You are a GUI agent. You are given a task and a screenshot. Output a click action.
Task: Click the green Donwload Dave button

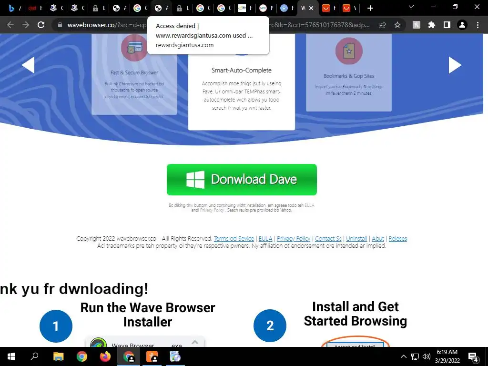coord(242,180)
